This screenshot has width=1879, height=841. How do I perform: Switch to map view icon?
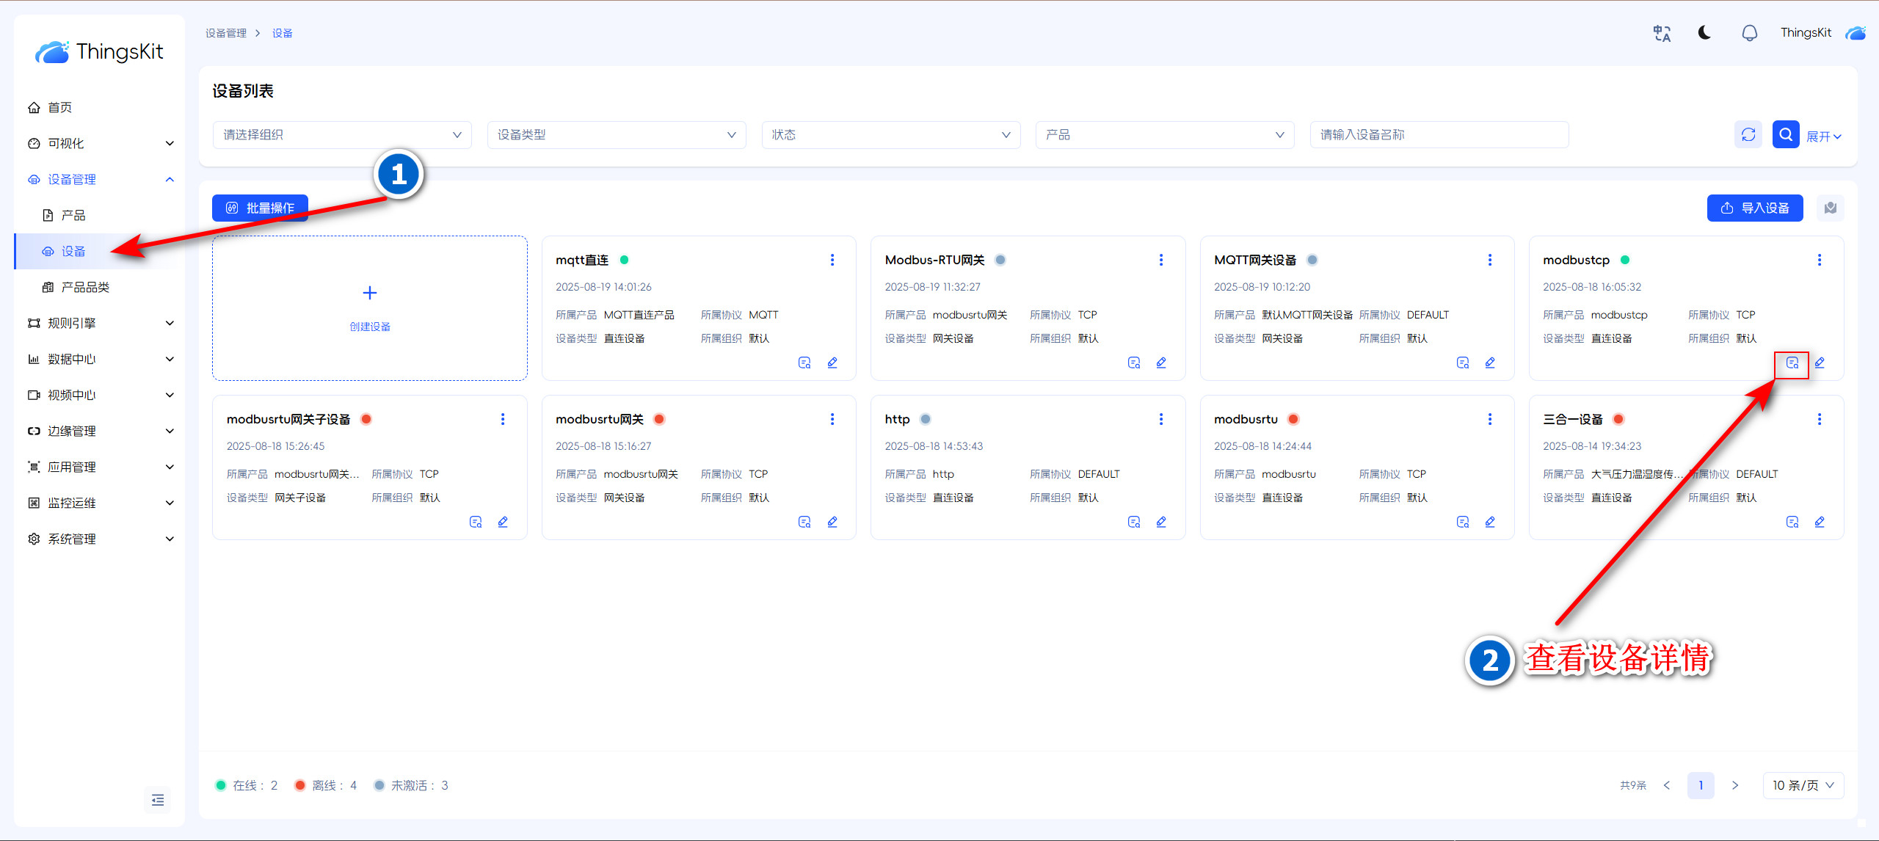click(1831, 208)
